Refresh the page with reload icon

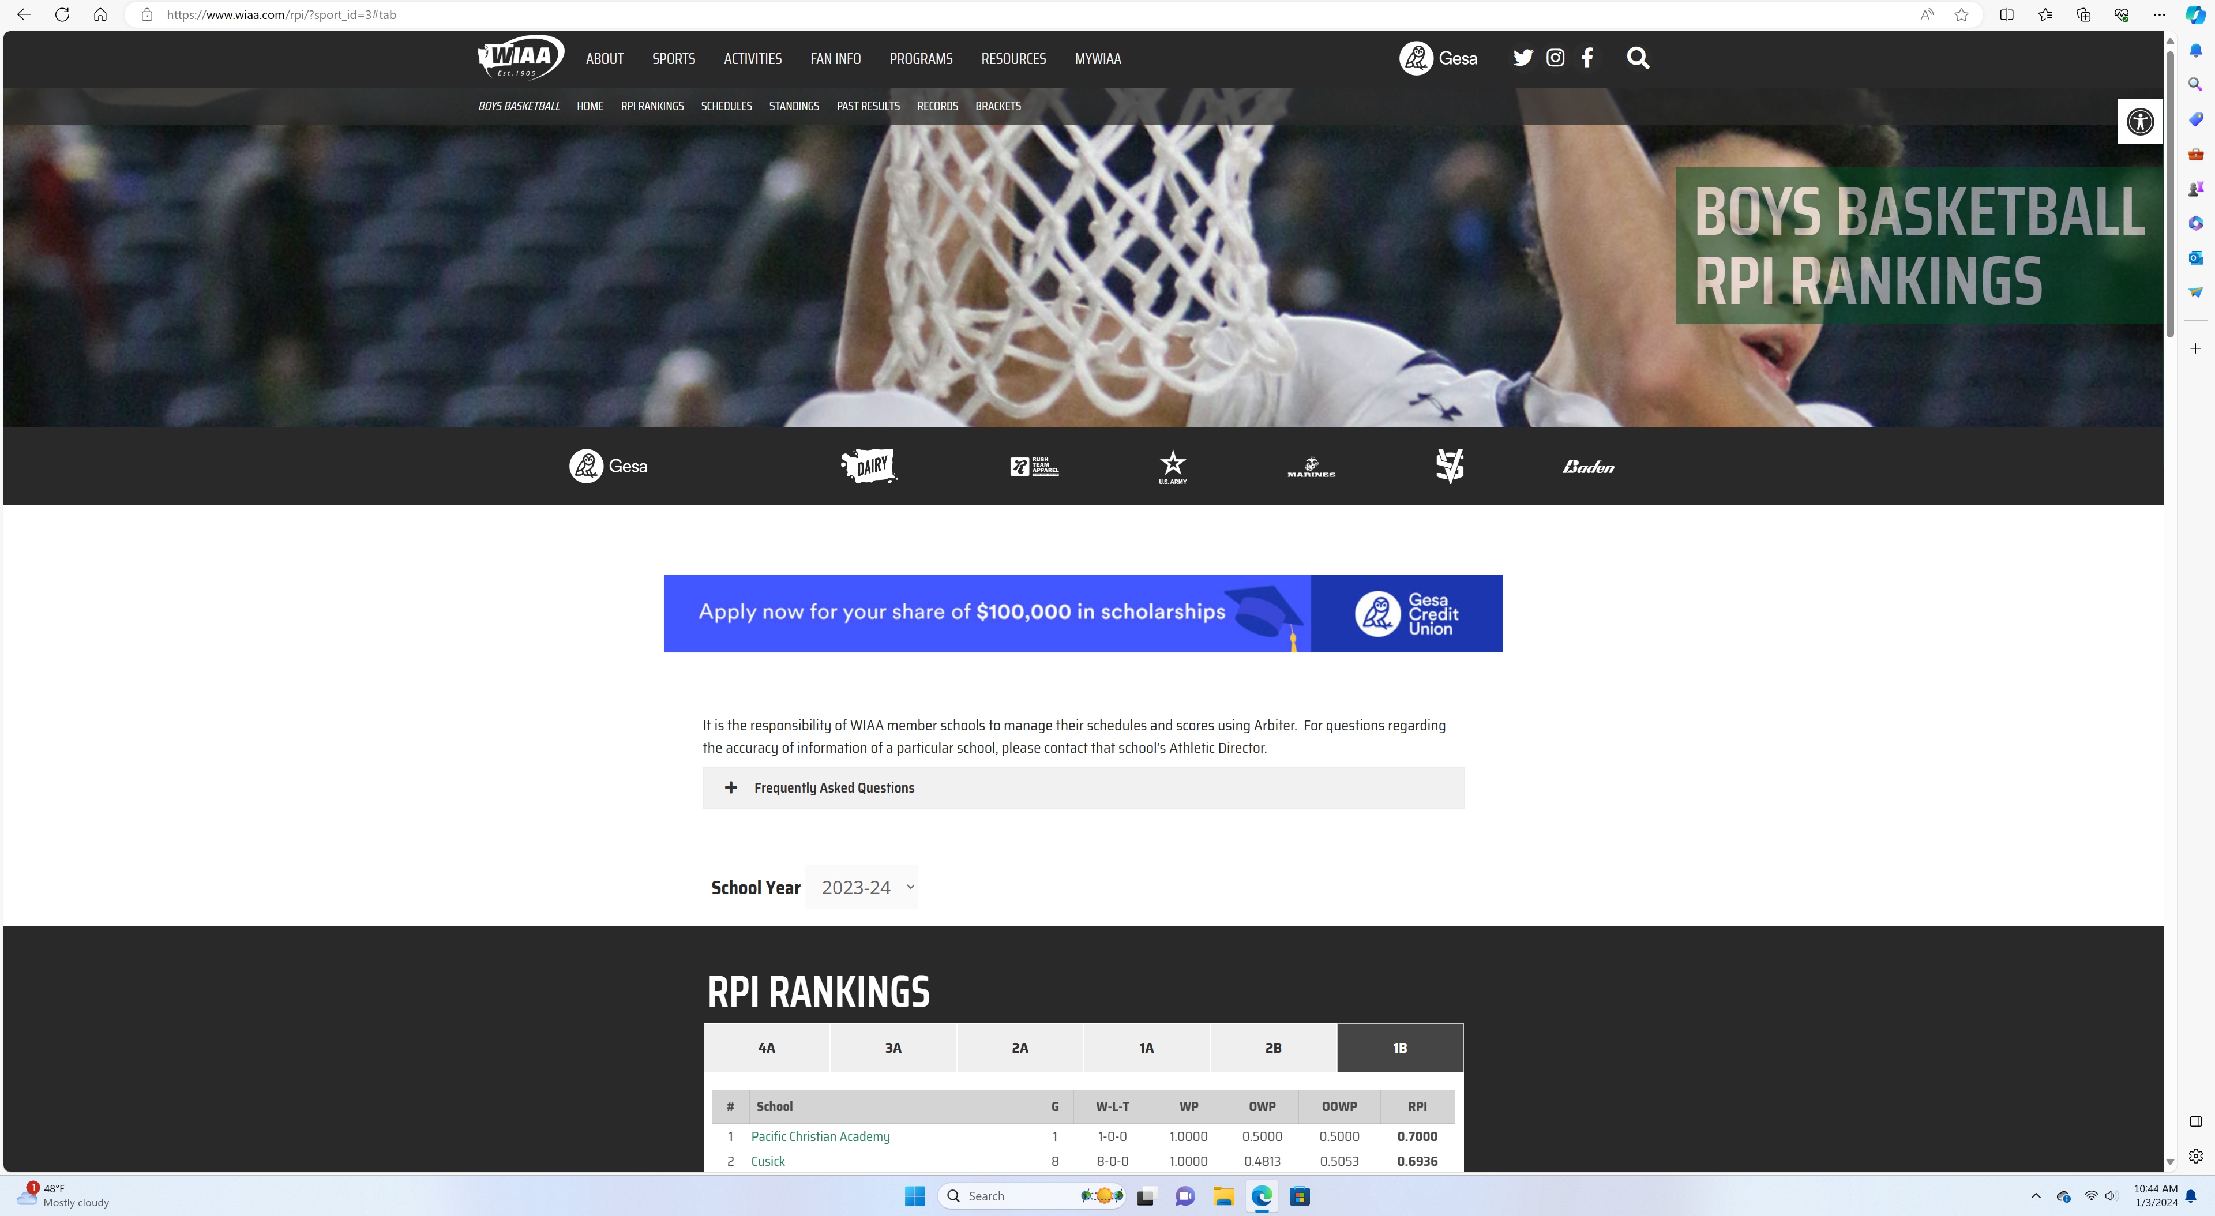tap(62, 14)
